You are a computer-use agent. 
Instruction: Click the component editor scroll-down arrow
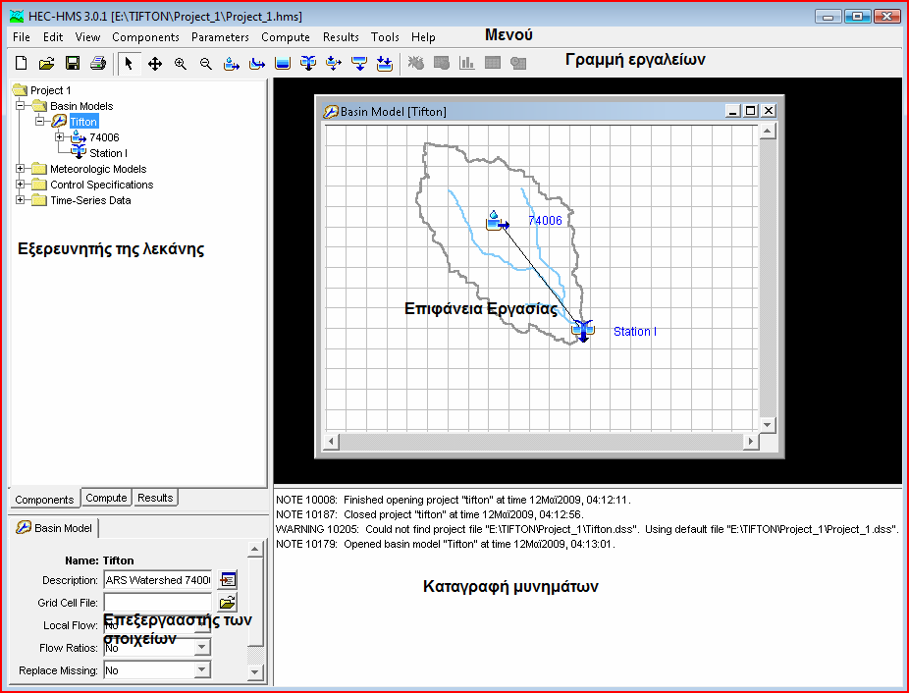[x=254, y=672]
